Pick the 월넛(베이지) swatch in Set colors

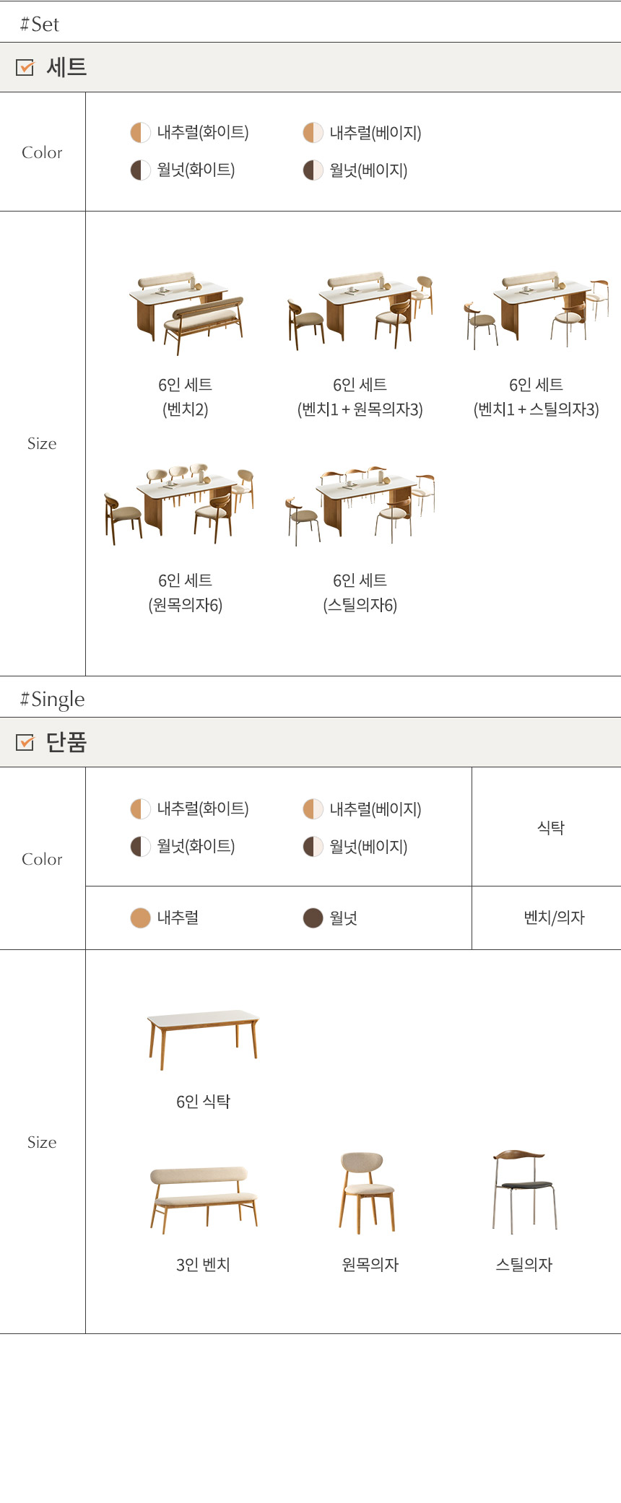[313, 170]
